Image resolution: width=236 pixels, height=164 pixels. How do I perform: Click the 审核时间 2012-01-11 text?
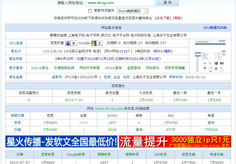187,77
